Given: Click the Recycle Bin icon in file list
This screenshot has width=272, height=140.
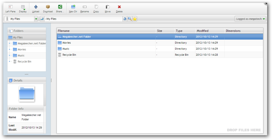Looking at the screenshot, I should [x=60, y=55].
